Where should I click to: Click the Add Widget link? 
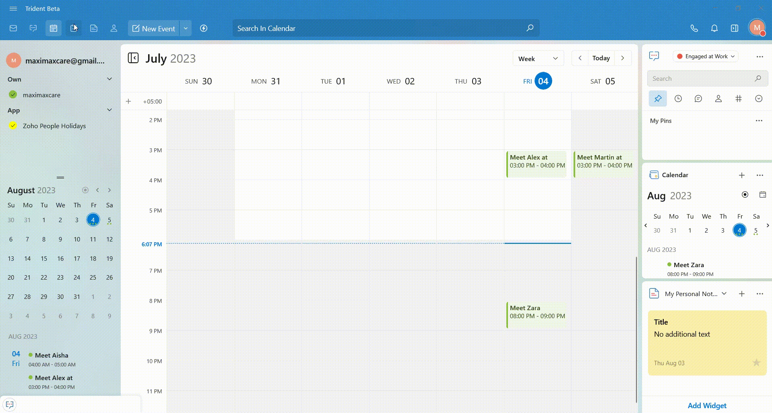pos(707,405)
